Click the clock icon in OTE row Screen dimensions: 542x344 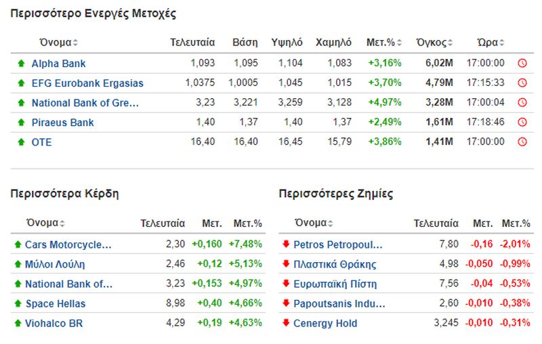[522, 142]
